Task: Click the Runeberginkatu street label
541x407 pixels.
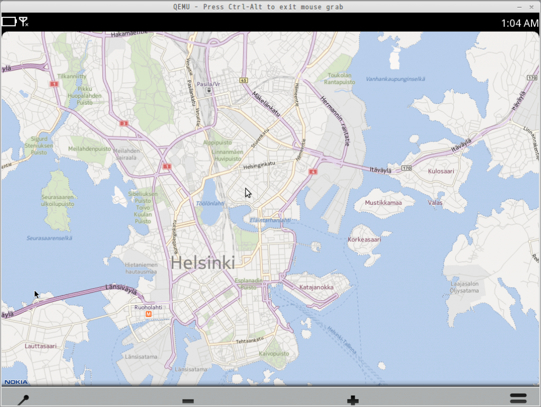Action: pos(174,236)
